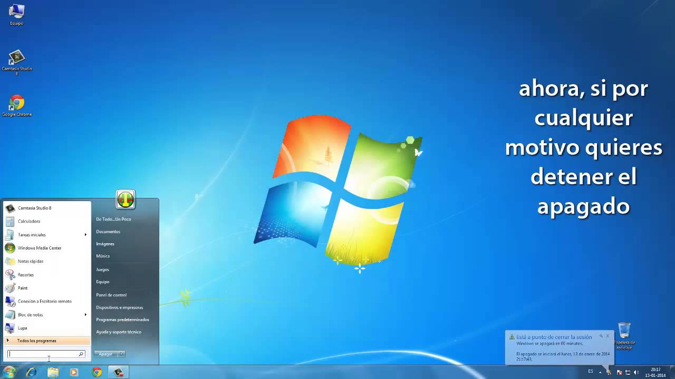Viewport: 675px width, 379px height.
Task: Launch Lupa magnifier from the Start menu
Action: click(x=47, y=328)
